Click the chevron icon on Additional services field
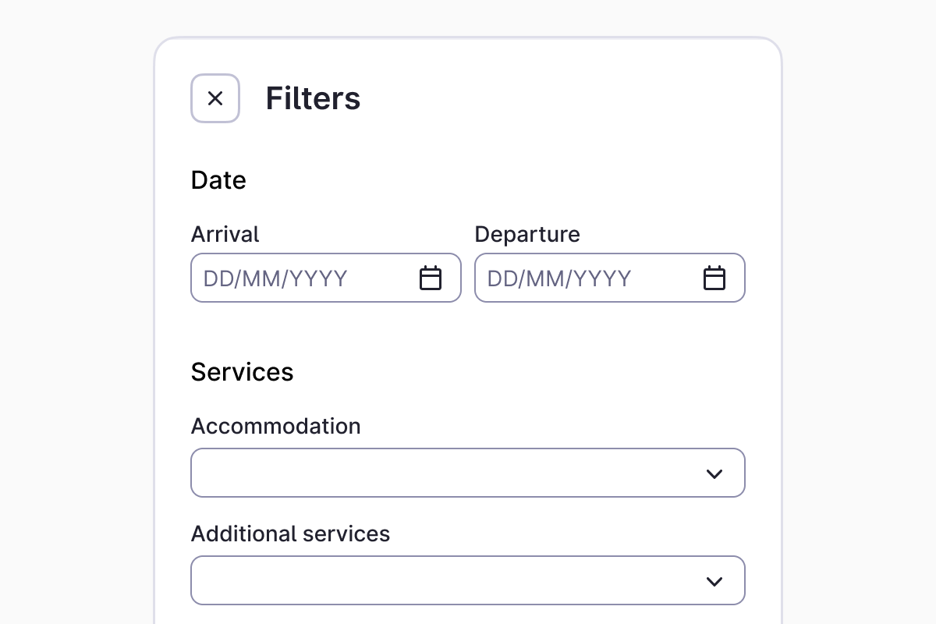This screenshot has height=624, width=936. coord(714,580)
